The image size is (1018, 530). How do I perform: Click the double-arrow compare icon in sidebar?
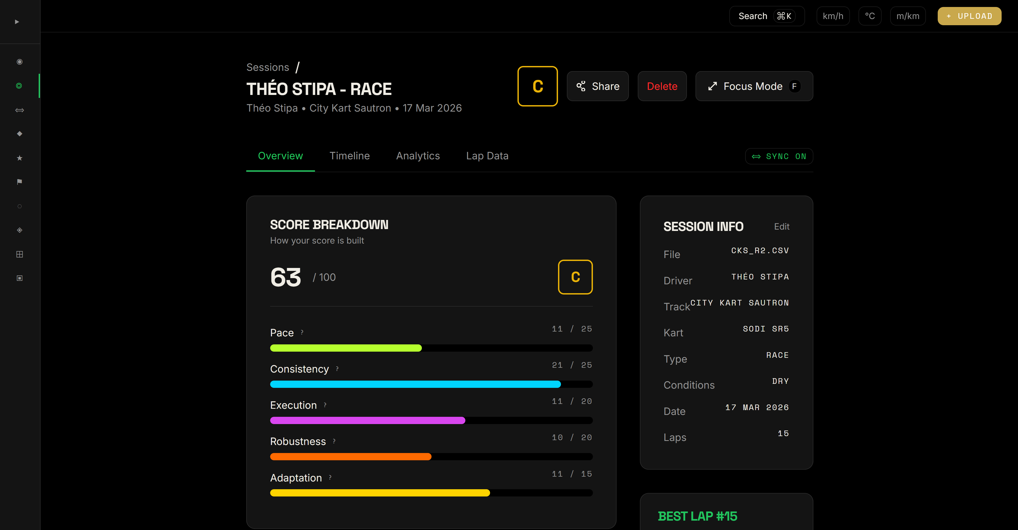click(x=19, y=110)
